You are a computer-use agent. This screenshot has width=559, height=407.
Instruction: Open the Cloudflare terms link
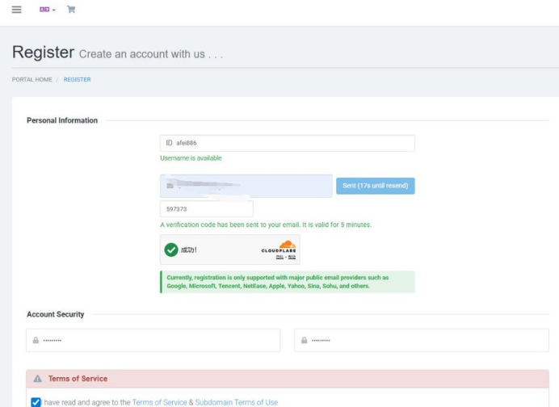pos(292,257)
